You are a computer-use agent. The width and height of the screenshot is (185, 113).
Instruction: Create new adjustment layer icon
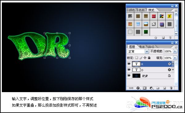click(151, 88)
